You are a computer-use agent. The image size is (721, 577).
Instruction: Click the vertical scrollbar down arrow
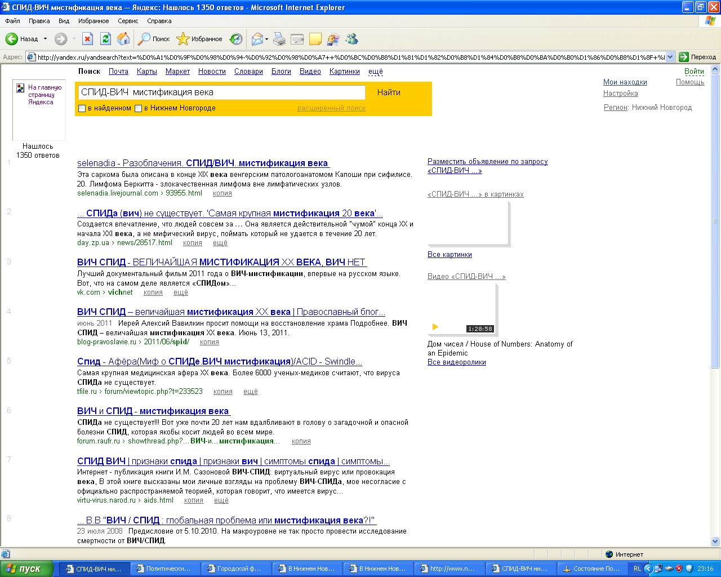(x=715, y=542)
